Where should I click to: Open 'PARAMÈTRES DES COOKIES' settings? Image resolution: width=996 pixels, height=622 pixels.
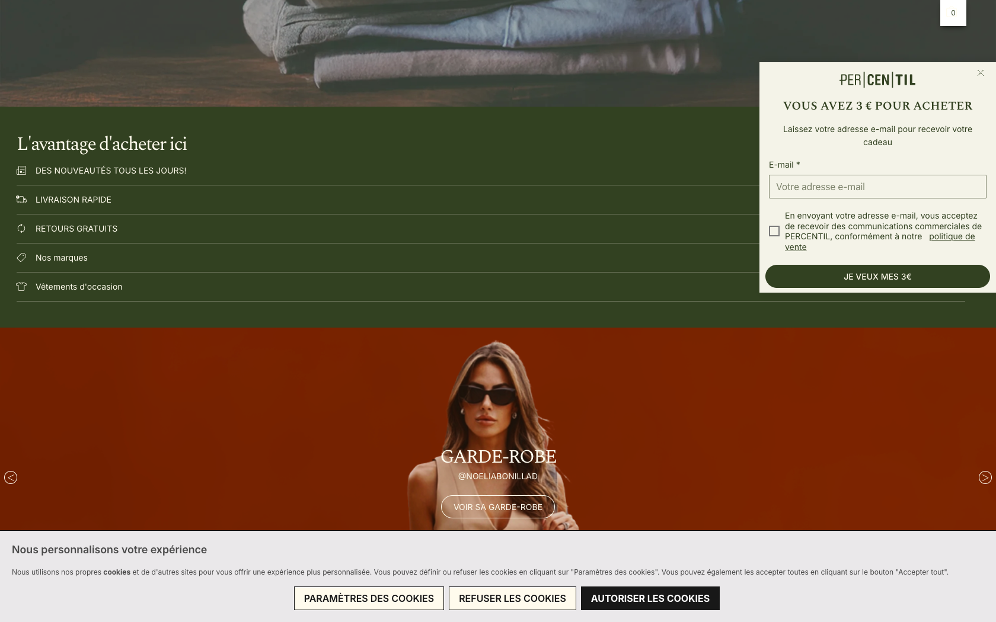[368, 598]
